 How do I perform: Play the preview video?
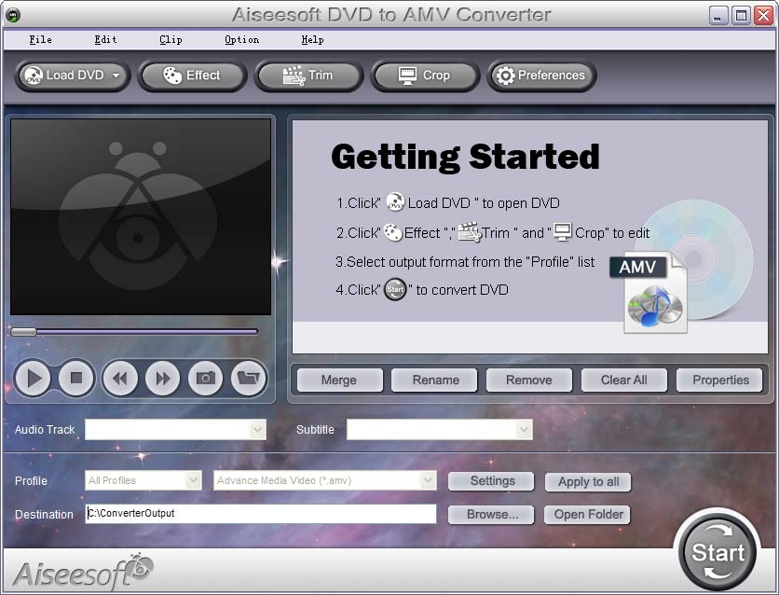(x=33, y=379)
